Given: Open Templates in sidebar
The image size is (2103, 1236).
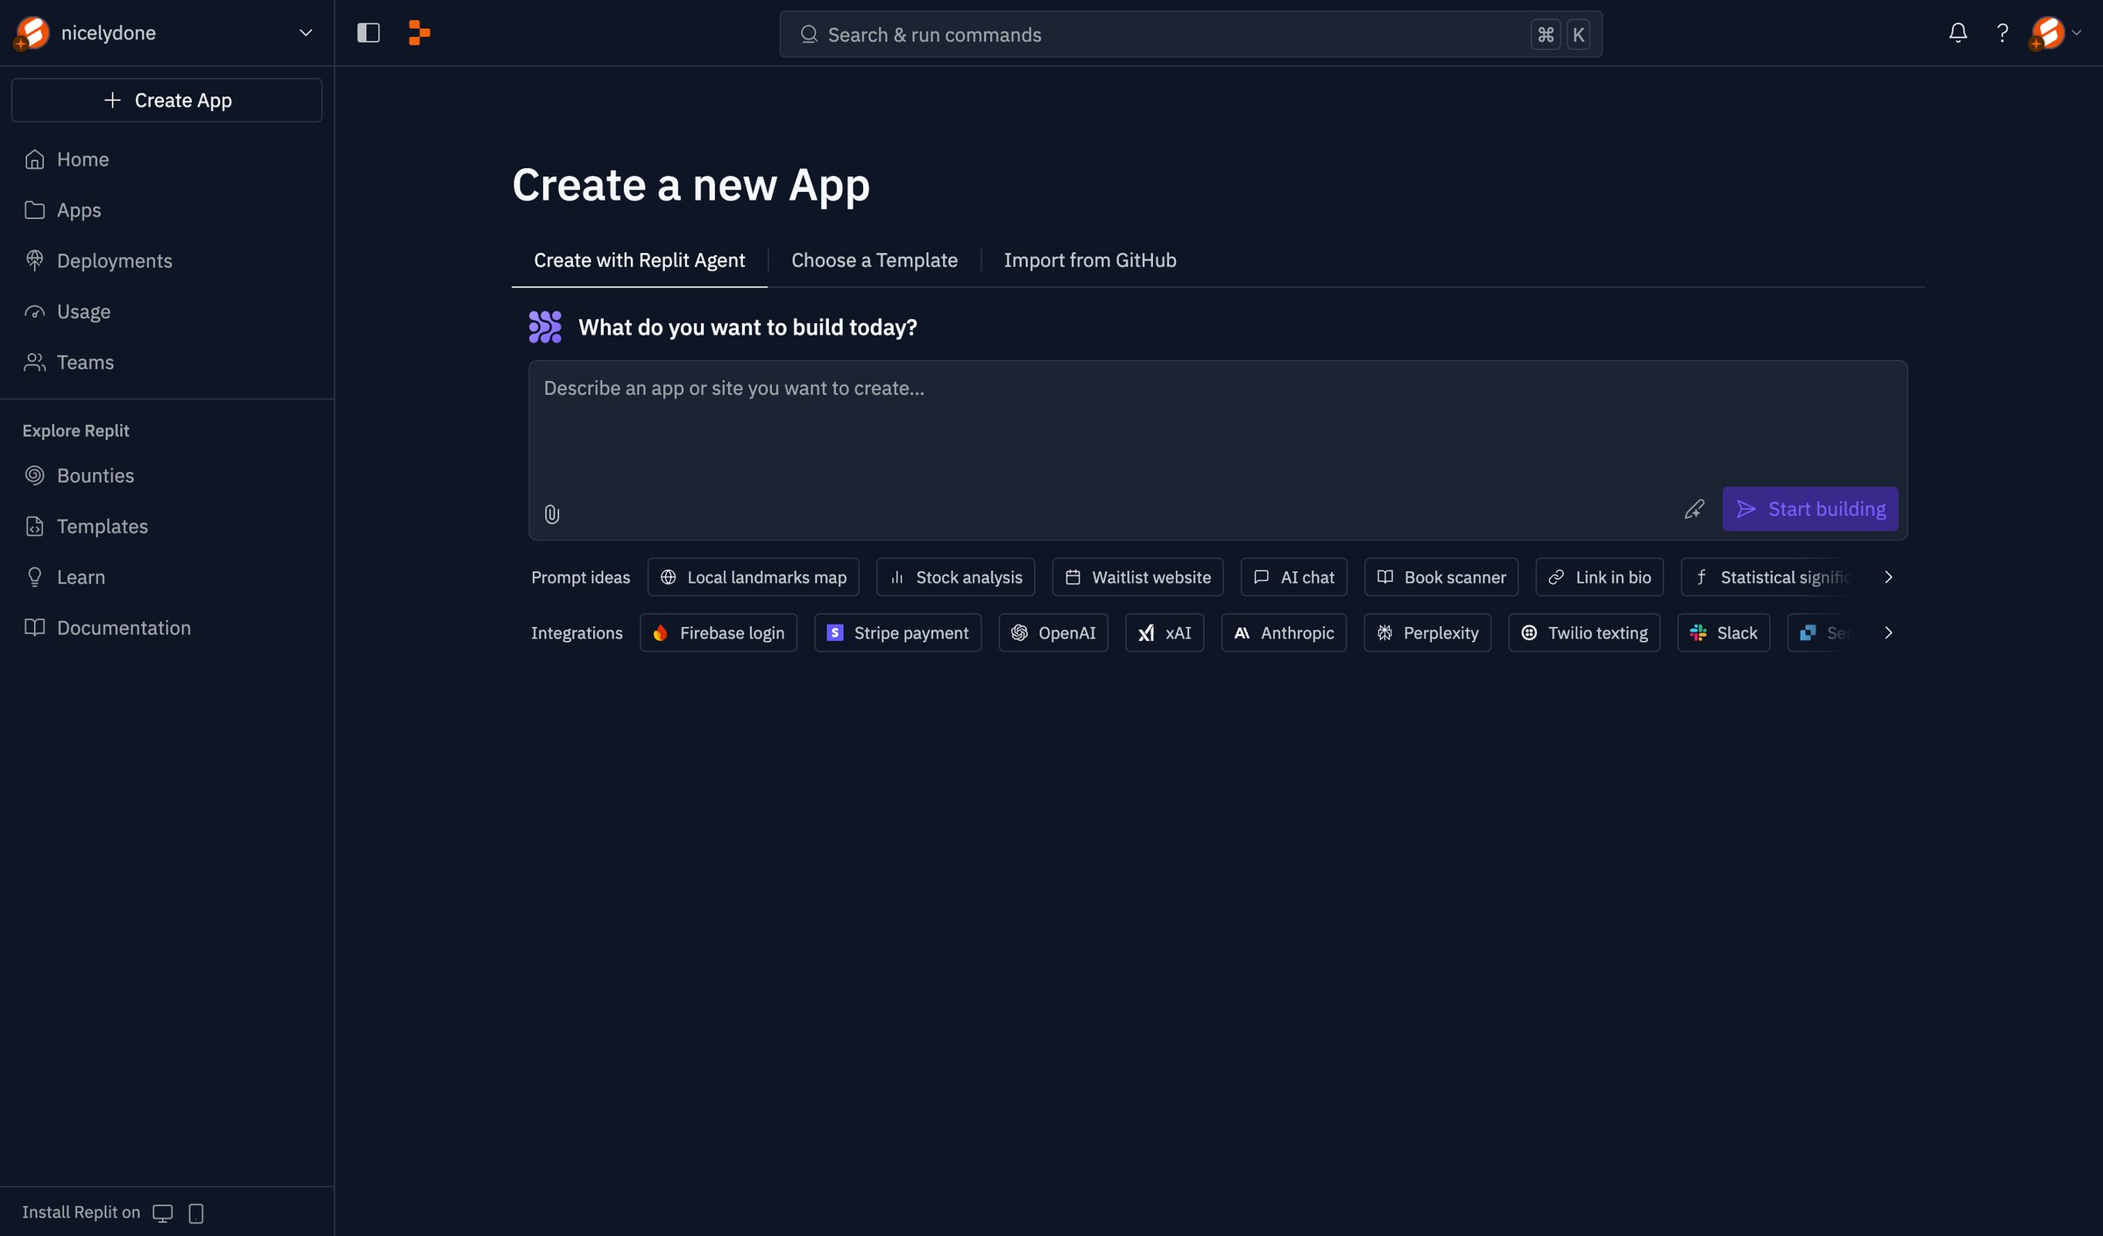Looking at the screenshot, I should coord(166,526).
